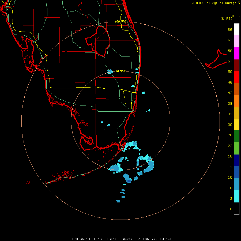Image resolution: width=241 pixels, height=241 pixels.
Task: Click the bright red swatch between 46 and 50
Action: tap(236, 77)
